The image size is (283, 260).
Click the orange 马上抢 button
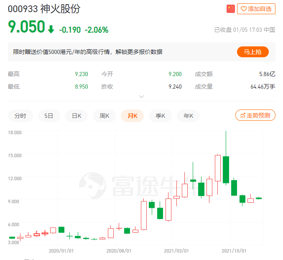tap(252, 52)
